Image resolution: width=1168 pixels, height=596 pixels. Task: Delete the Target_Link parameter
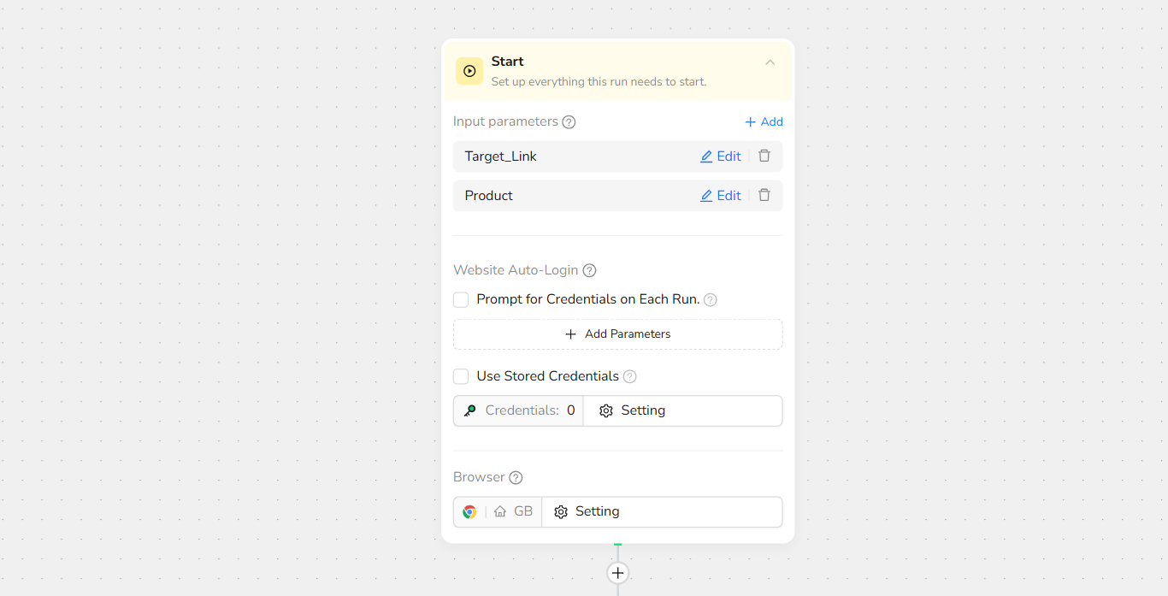point(764,156)
